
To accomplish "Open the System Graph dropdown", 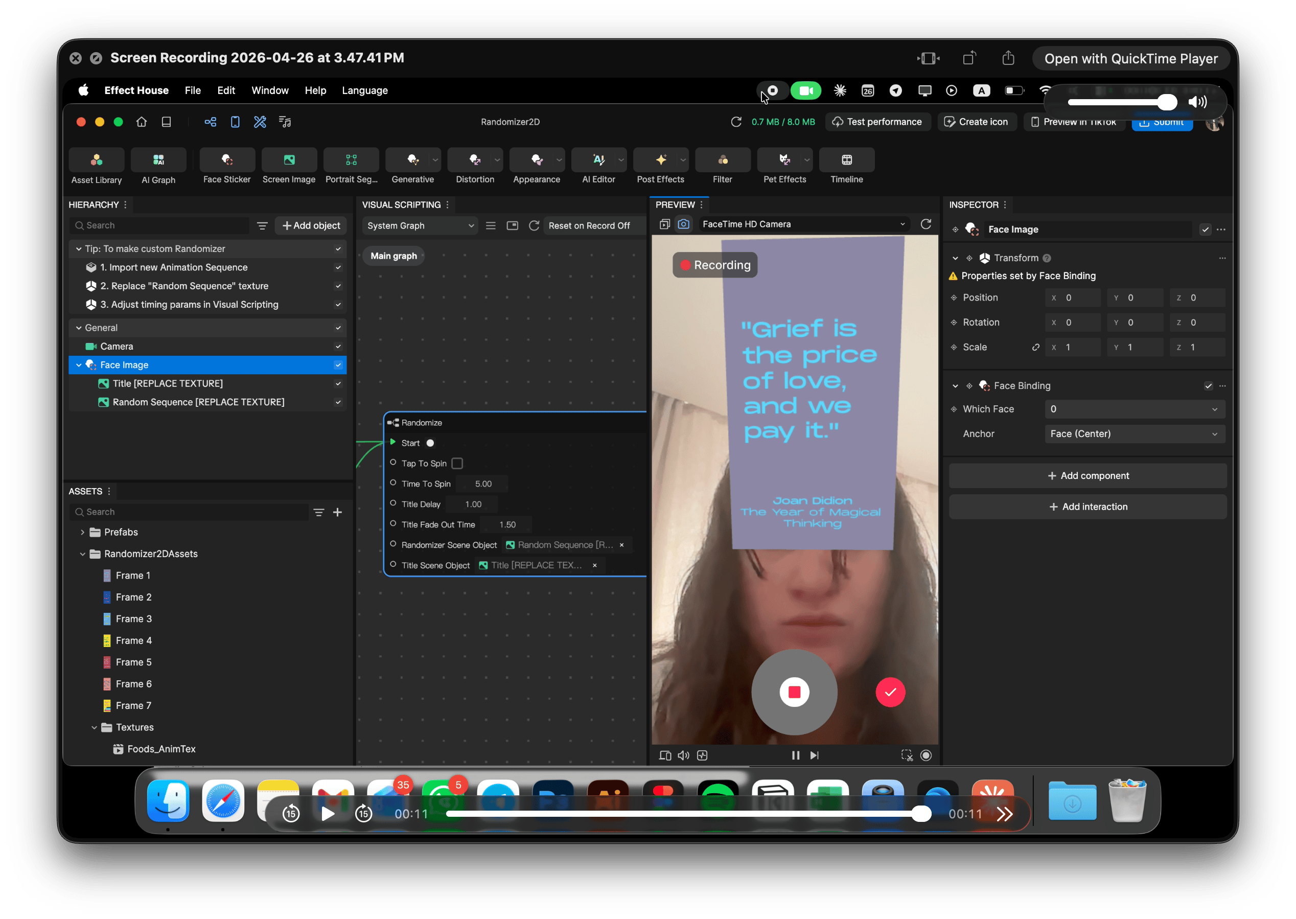I will (420, 225).
